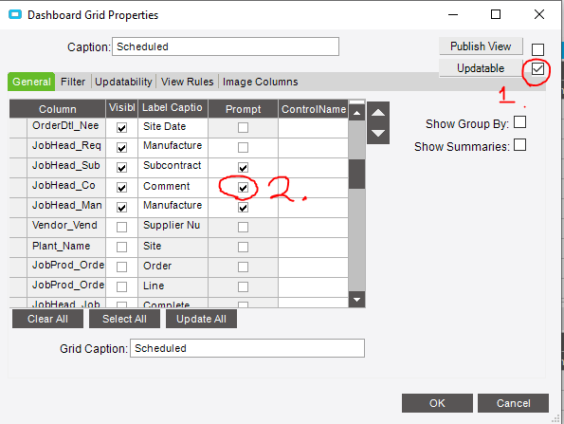Toggle the Updatable checkbox

click(x=537, y=68)
